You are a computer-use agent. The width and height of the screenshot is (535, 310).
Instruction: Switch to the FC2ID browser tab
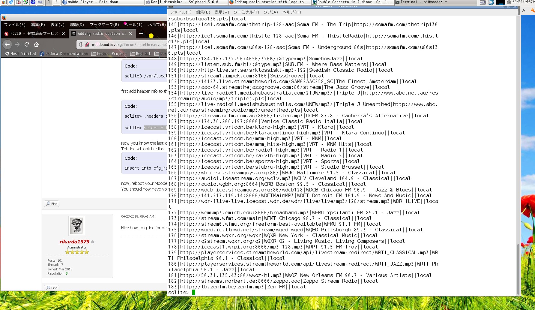(x=33, y=34)
